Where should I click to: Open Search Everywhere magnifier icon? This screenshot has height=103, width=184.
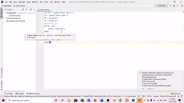pos(182,6)
